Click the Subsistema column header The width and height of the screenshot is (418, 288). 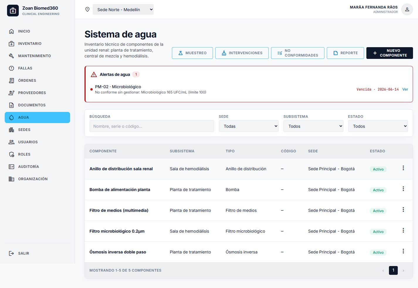[182, 151]
